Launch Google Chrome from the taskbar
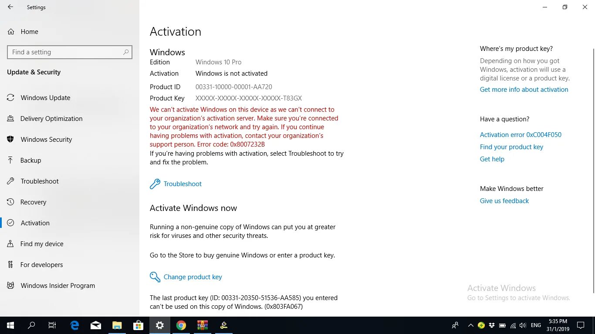 coord(181,325)
